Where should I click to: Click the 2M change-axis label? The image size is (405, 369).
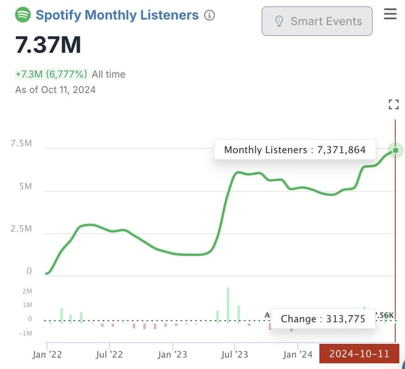point(27,291)
